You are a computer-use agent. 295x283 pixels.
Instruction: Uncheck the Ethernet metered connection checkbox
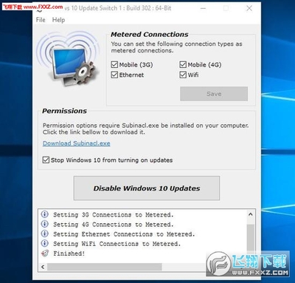coord(114,75)
